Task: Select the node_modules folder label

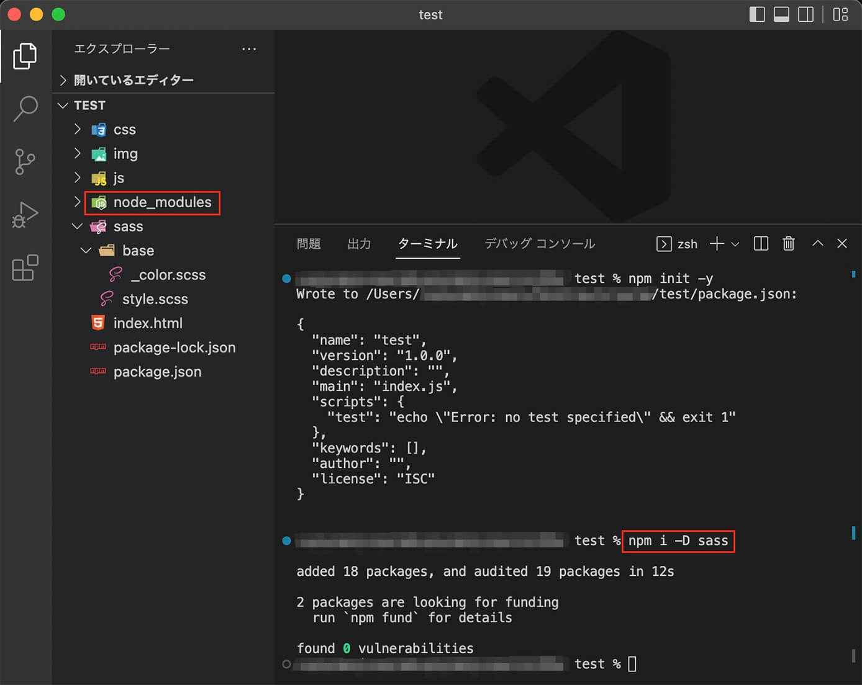Action: pyautogui.click(x=163, y=202)
